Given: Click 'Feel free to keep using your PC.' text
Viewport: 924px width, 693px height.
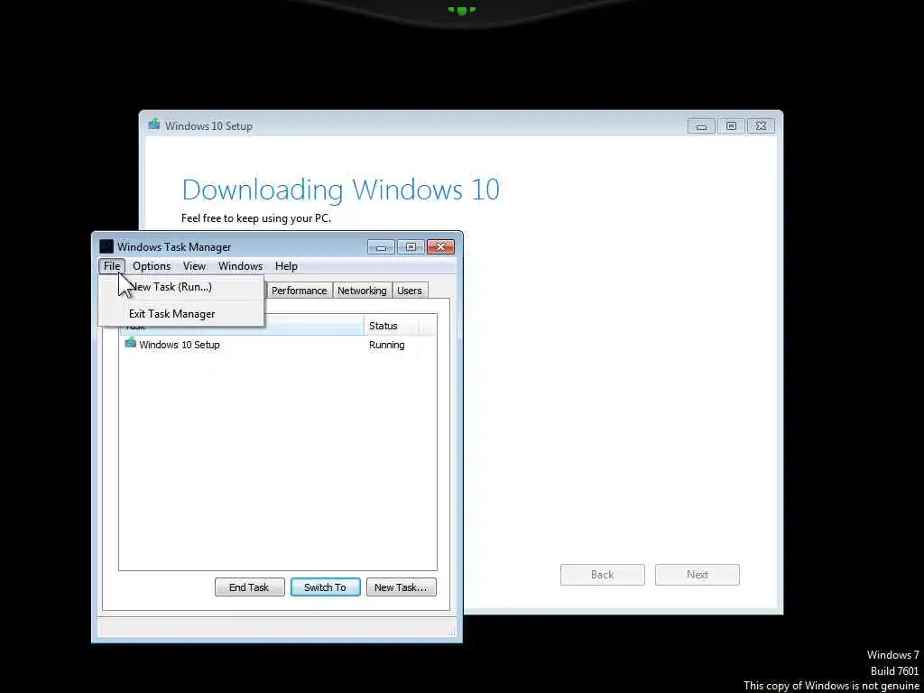Looking at the screenshot, I should tap(255, 218).
